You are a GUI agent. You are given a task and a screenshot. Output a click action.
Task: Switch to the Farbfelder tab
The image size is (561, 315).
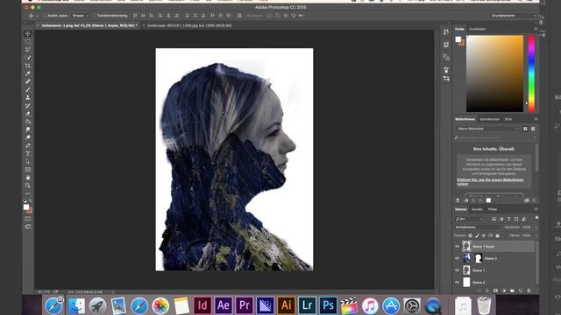tap(477, 29)
